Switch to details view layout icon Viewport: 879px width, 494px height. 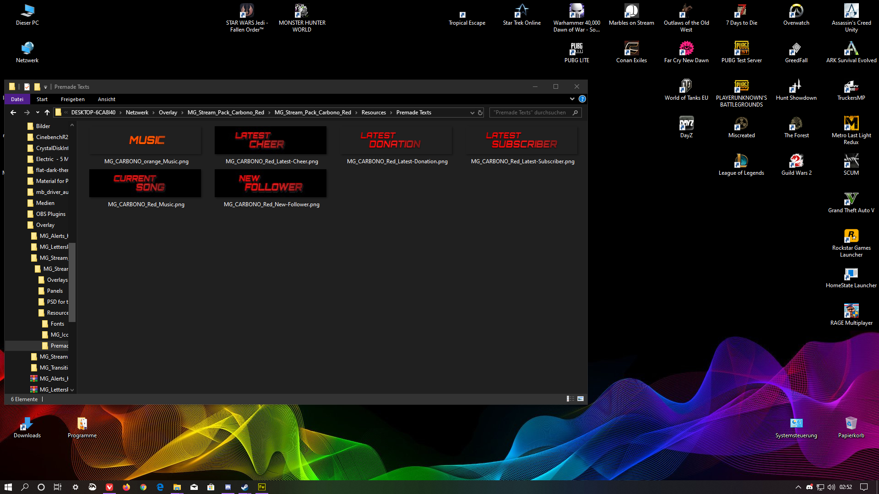click(570, 399)
